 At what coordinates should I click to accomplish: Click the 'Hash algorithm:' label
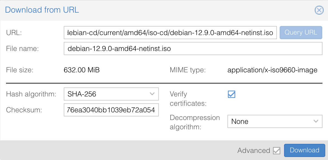pyautogui.click(x=31, y=94)
